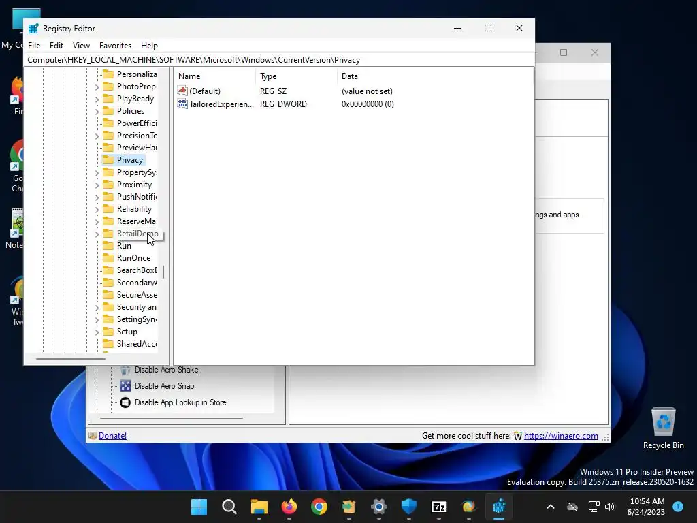Select the SecondaryA folder icon
Screen dimensions: 697x523
108,283
